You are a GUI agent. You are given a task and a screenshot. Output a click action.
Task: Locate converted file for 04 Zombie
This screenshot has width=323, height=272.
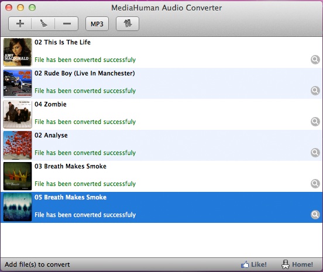(315, 122)
